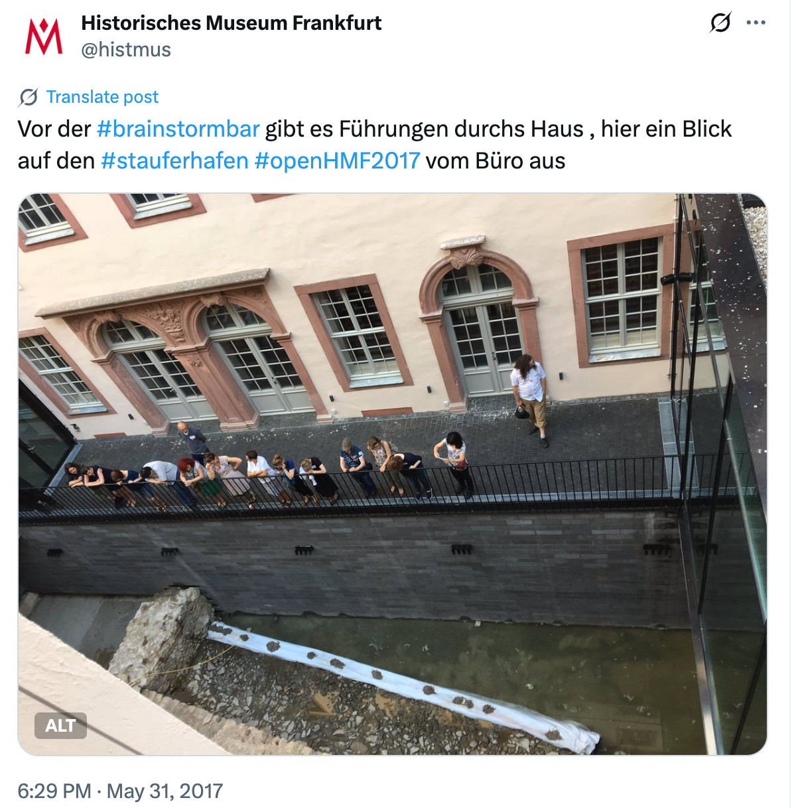Show the image description via ALT badge
This screenshot has width=796, height=808.
click(60, 726)
